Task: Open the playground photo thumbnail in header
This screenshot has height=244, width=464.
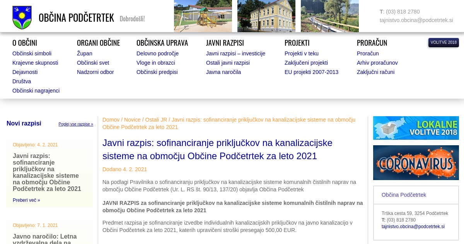Action: point(203,16)
